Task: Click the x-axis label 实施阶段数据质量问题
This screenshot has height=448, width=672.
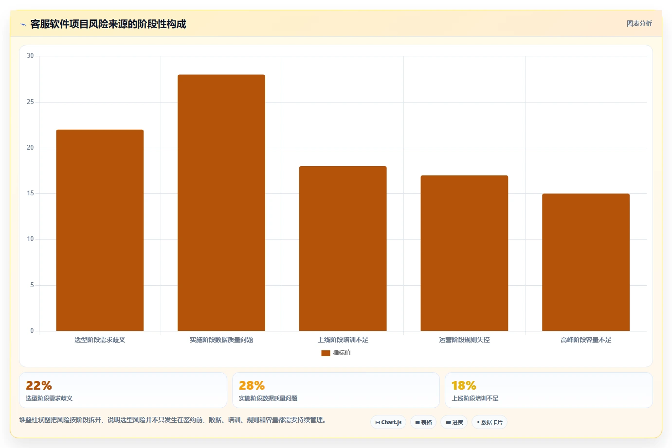Action: (x=221, y=340)
